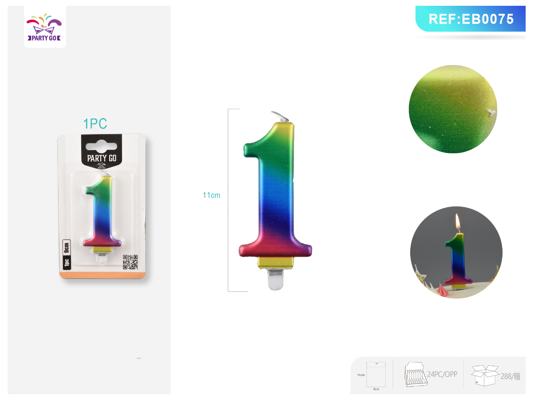Select the packaged candle blister card image
Screen dimensions: 535x401
coord(103,206)
